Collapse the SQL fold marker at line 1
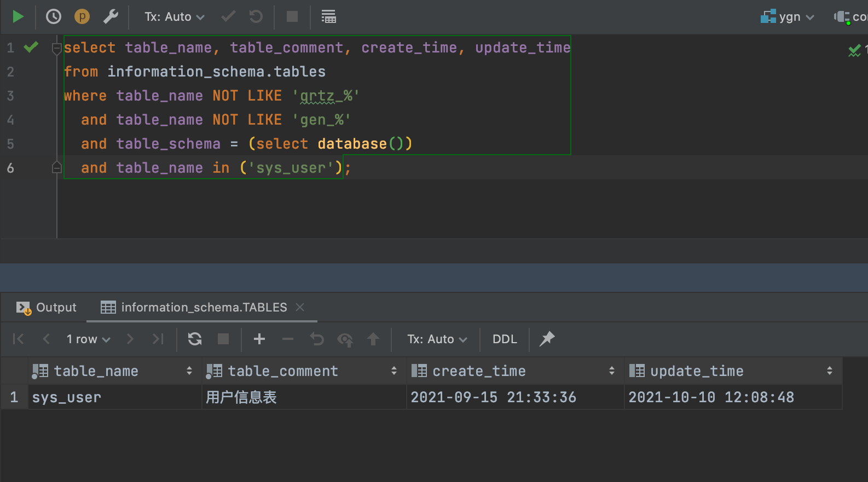 56,49
